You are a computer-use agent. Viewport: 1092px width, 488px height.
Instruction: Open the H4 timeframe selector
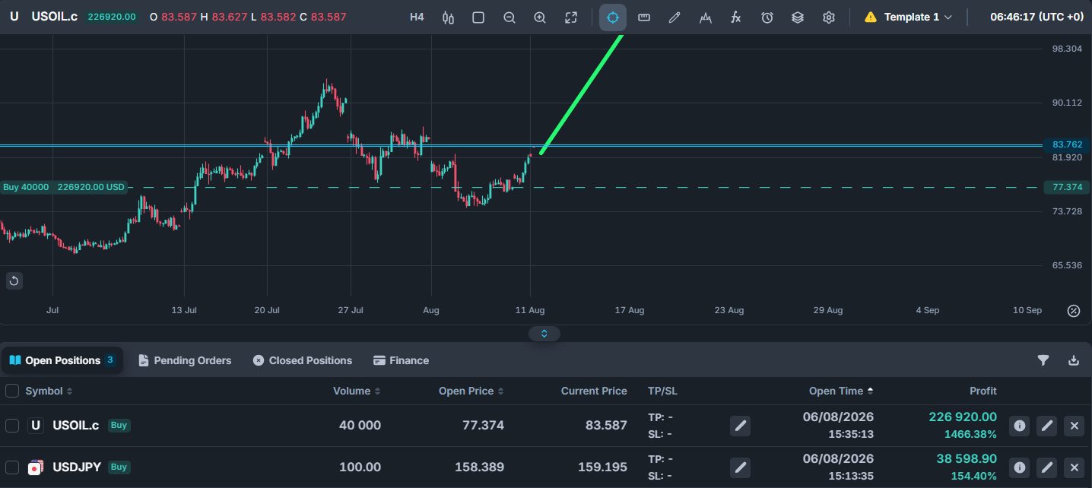[417, 17]
